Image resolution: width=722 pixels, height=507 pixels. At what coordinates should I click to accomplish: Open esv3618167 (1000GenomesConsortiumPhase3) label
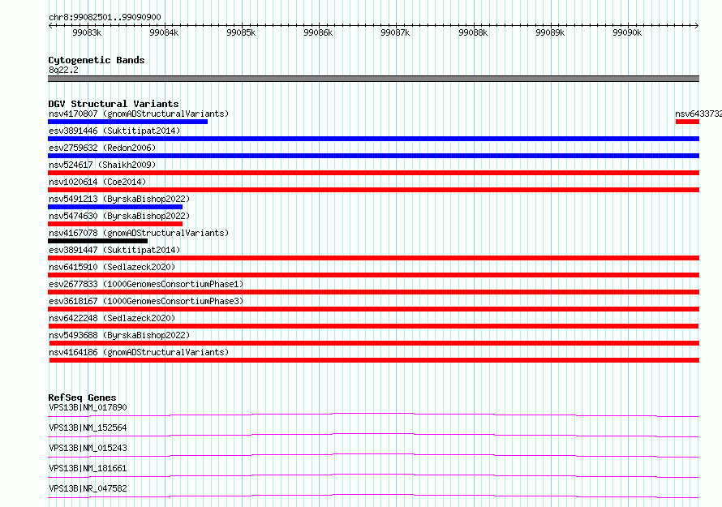(x=146, y=301)
